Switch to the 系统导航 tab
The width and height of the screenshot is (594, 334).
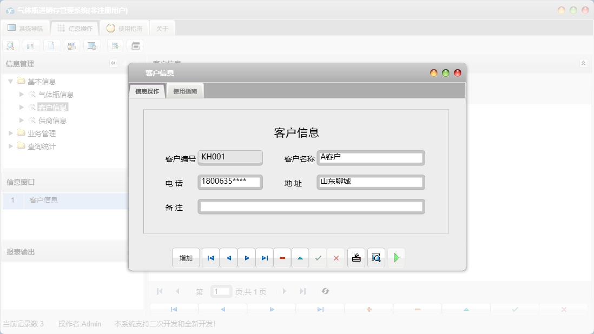(x=27, y=28)
